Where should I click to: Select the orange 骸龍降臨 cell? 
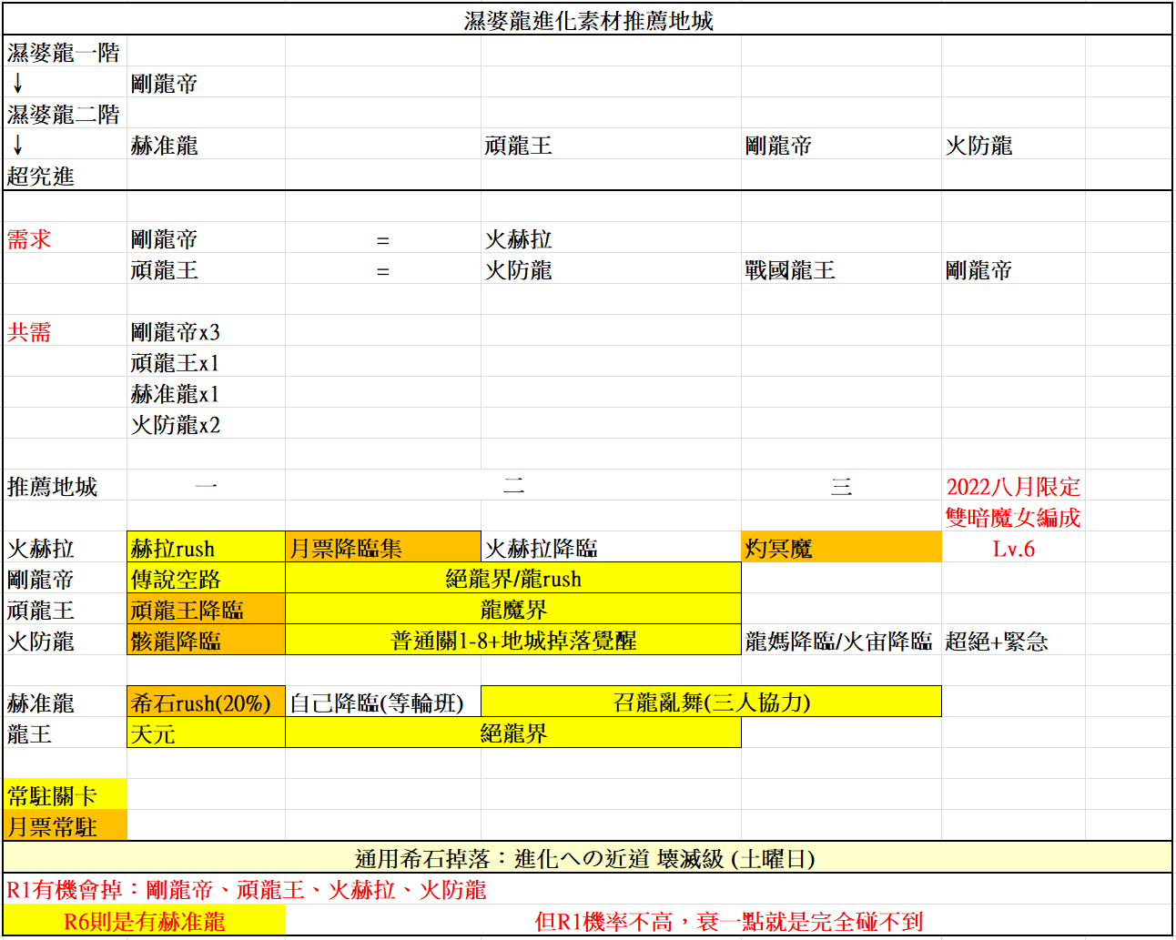click(x=206, y=641)
